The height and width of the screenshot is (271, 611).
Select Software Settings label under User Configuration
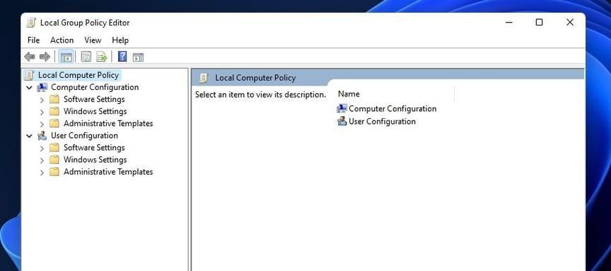pyautogui.click(x=94, y=147)
